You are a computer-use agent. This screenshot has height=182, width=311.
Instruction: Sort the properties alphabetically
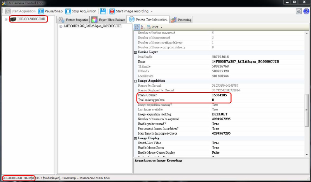142,27
